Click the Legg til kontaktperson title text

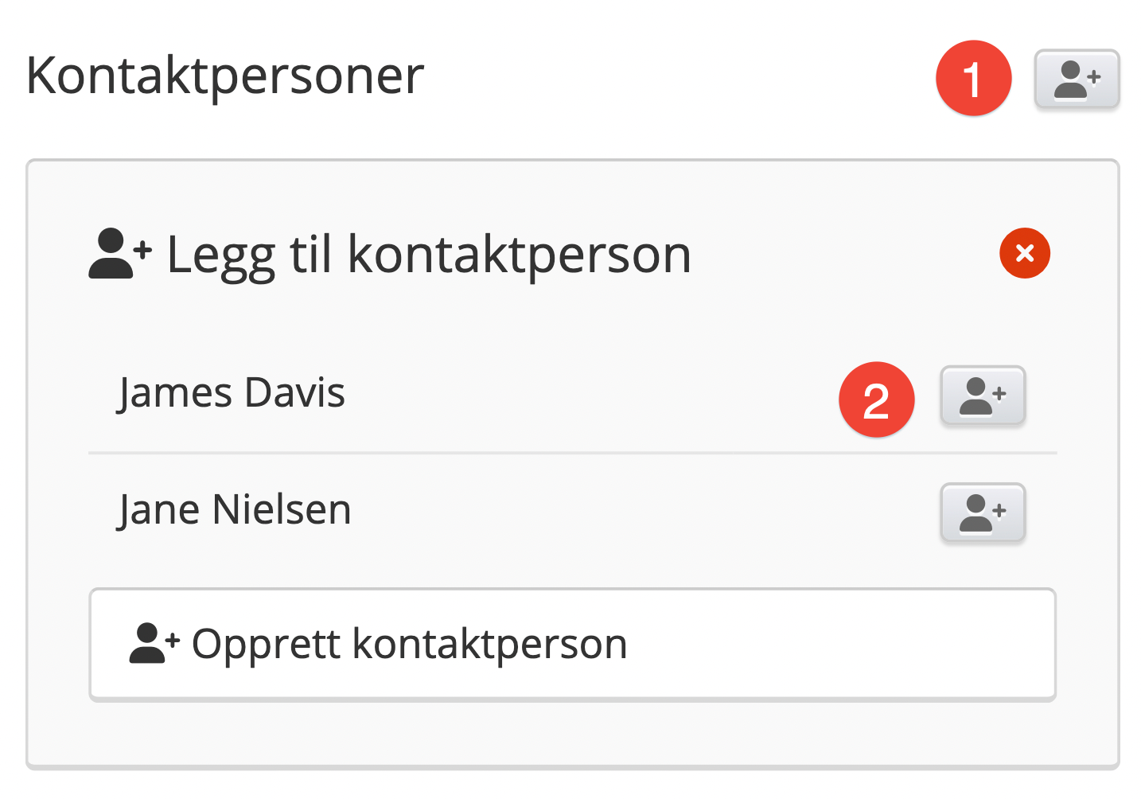429,255
